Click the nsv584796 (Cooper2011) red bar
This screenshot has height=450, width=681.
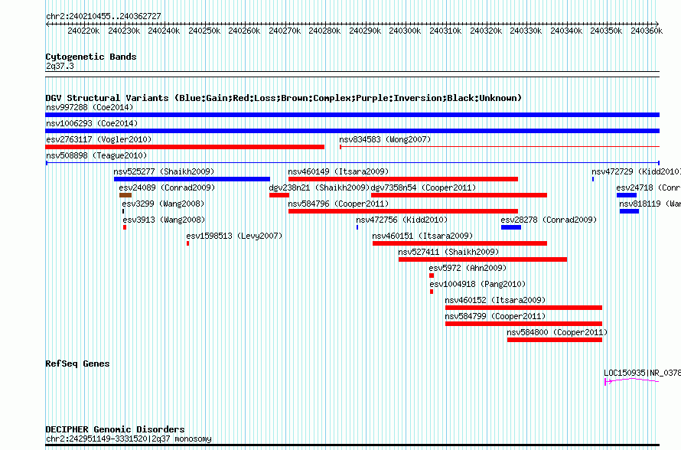[x=403, y=211]
